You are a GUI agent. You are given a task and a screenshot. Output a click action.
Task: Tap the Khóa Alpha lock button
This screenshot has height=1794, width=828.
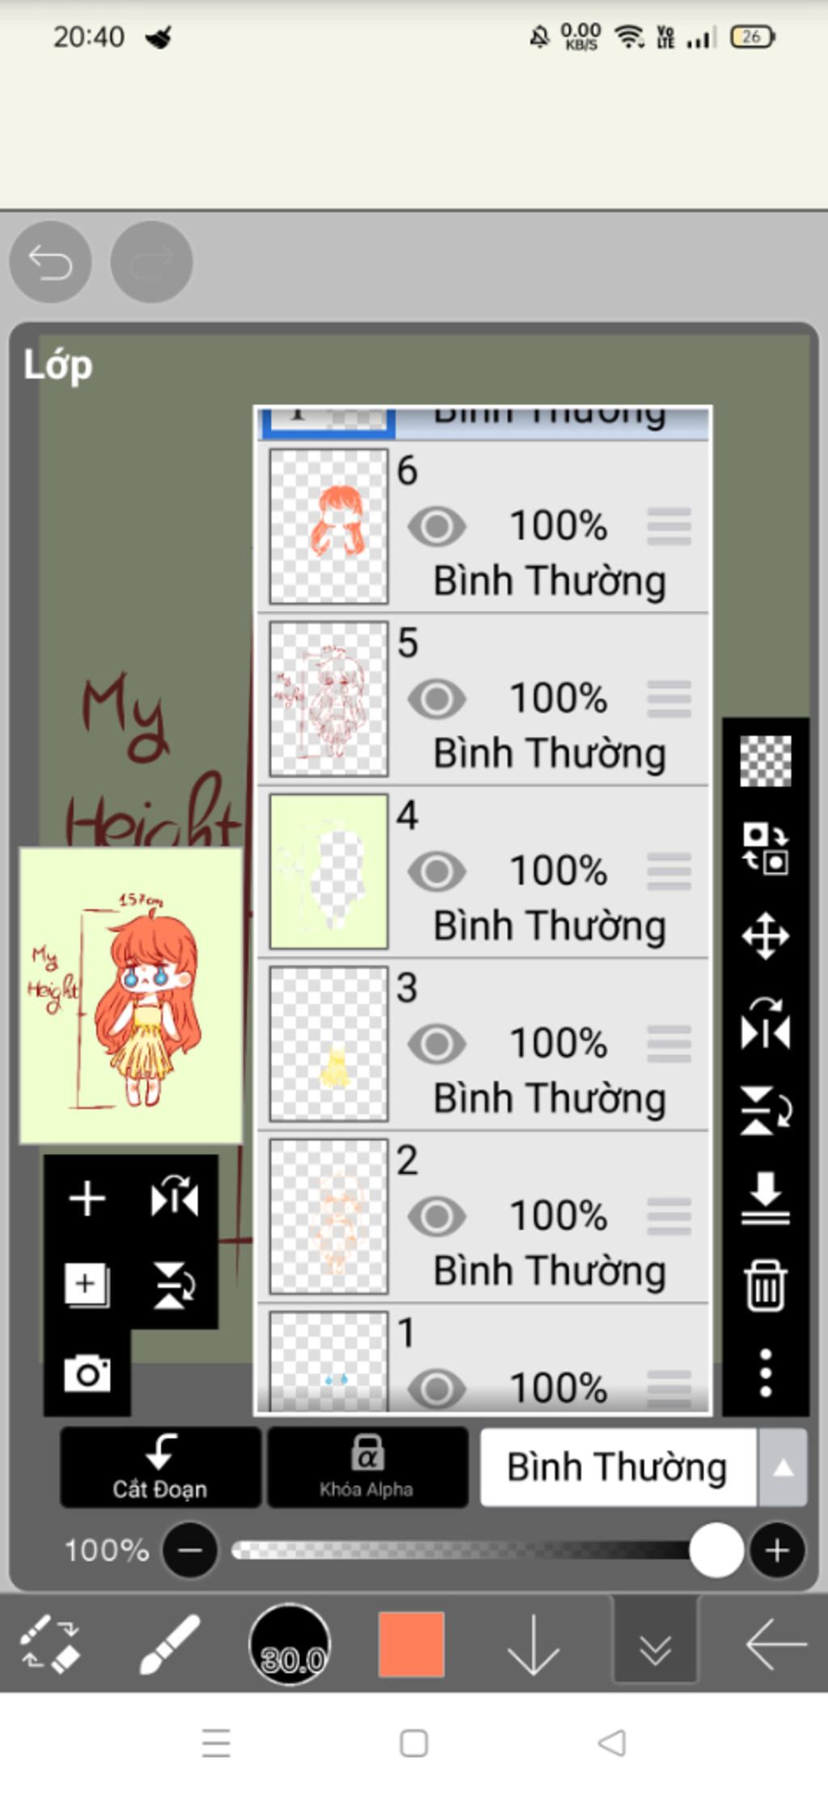click(x=367, y=1467)
